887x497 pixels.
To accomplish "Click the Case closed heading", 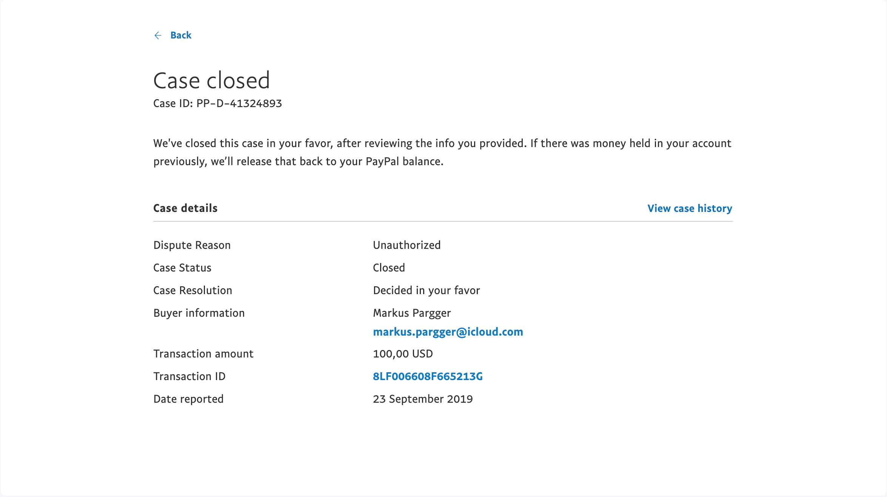I will pos(211,80).
